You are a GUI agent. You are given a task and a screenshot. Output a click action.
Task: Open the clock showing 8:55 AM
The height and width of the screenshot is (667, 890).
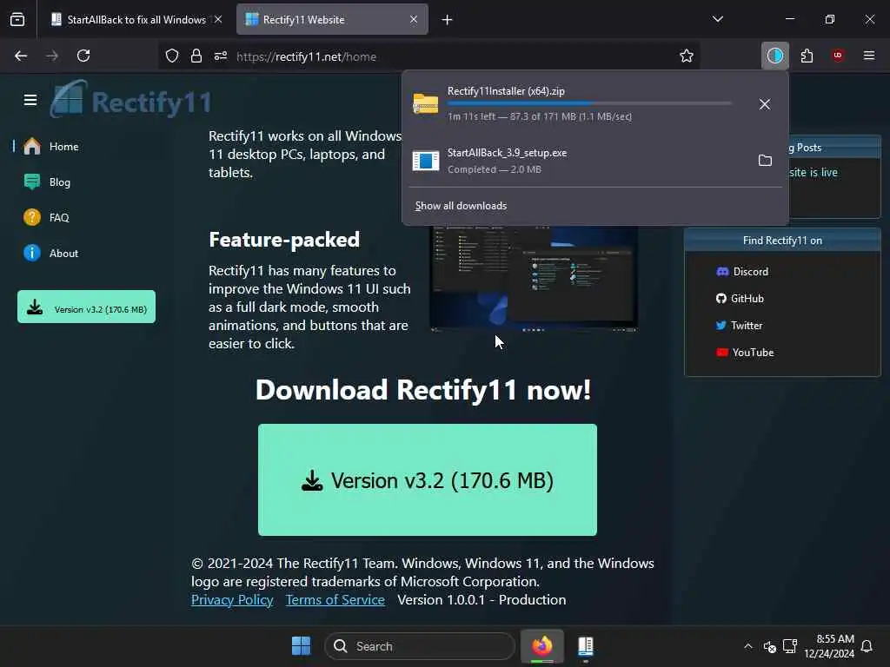829,646
